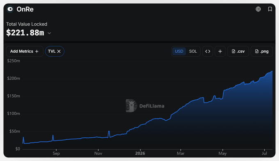
Task: Export the chart as .png
Action: 262,51
